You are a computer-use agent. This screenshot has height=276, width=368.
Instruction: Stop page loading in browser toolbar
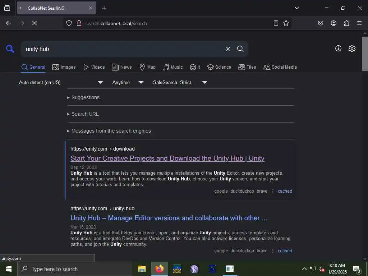tap(34, 23)
